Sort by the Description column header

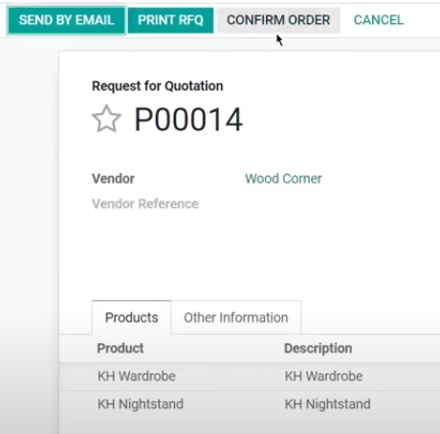click(x=318, y=348)
